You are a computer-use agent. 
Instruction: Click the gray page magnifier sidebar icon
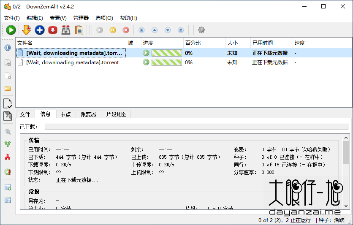8,131
